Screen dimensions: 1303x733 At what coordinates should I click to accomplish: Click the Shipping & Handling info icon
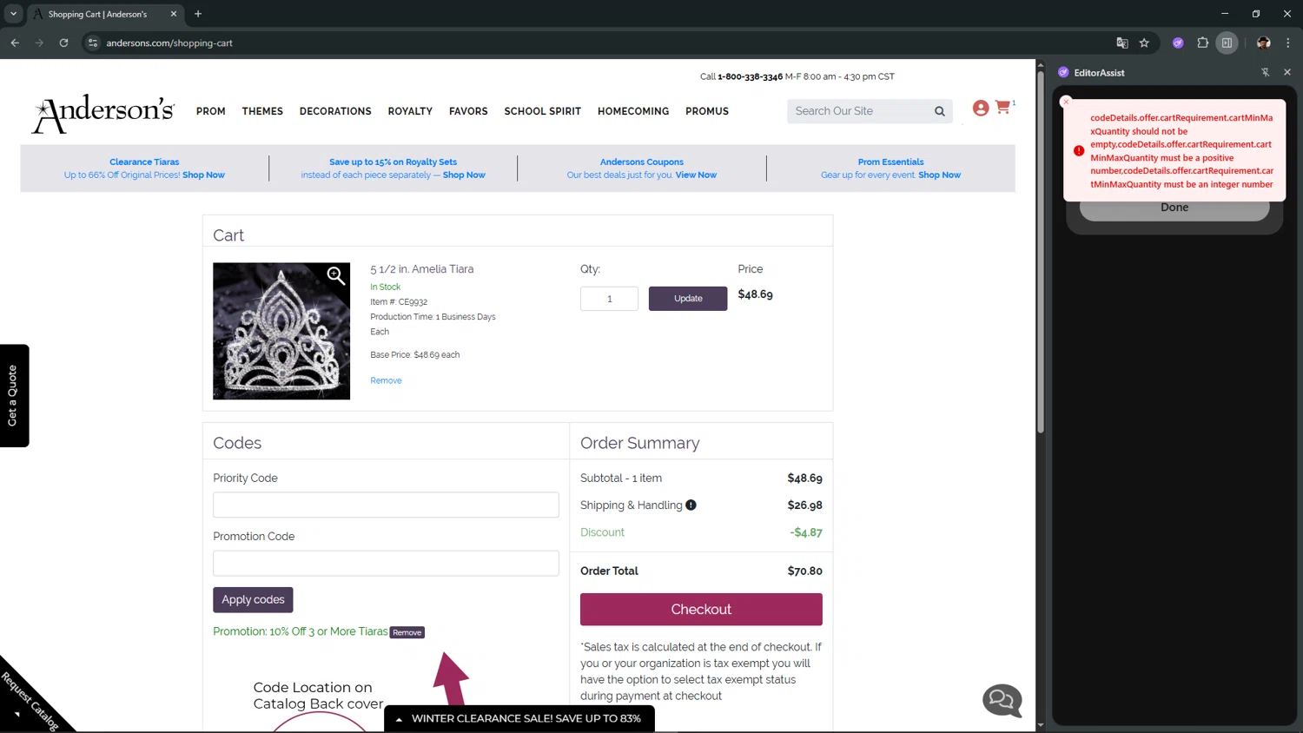[691, 505]
